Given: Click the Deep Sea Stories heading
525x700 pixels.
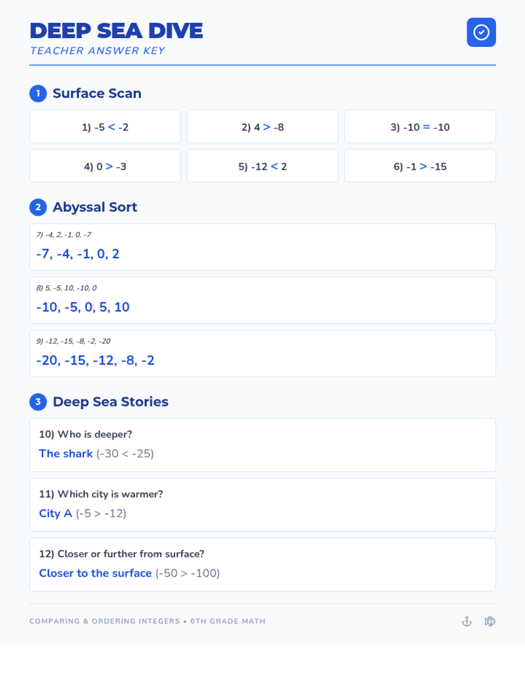Looking at the screenshot, I should pyautogui.click(x=111, y=402).
